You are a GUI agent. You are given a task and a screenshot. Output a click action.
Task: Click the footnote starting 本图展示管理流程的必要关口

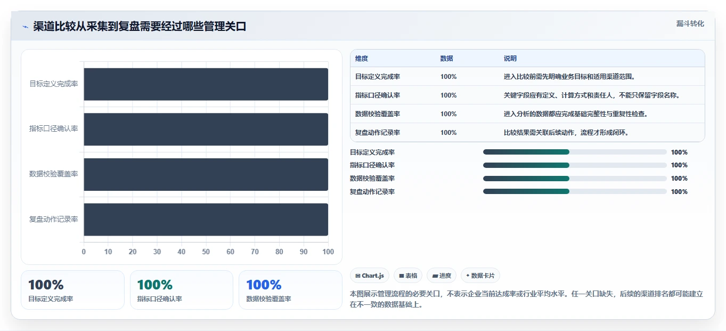click(x=527, y=300)
